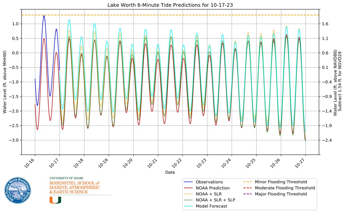Toggle the NOAA + SLR + SLP legend entry
This screenshot has width=345, height=213.
tap(215, 200)
